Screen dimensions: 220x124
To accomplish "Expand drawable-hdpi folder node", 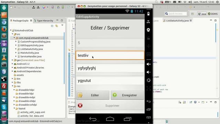I will [14, 90].
